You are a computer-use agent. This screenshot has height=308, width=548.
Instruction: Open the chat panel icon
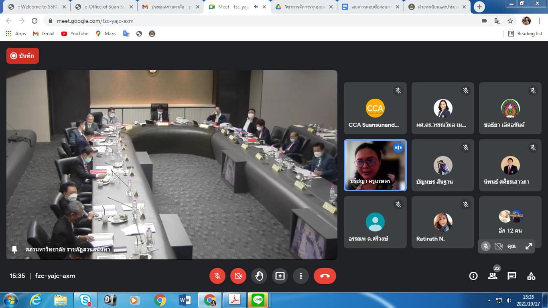512,276
